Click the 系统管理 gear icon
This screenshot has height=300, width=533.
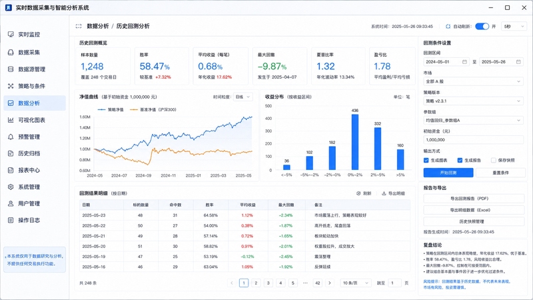pos(11,187)
